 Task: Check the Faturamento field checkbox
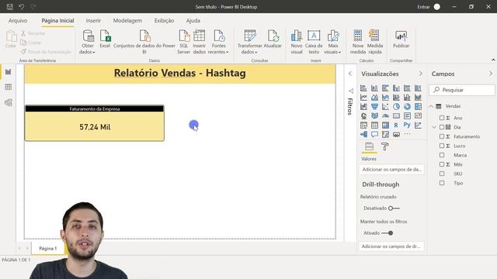coord(442,136)
